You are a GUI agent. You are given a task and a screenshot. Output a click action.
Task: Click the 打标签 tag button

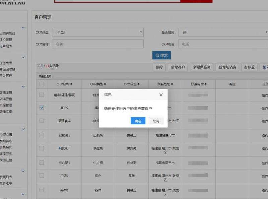tap(249, 67)
